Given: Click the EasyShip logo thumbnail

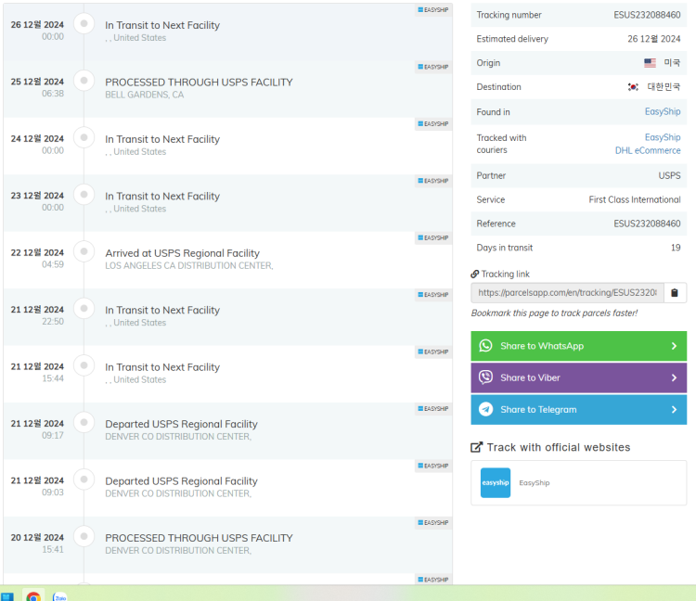Looking at the screenshot, I should (x=496, y=482).
